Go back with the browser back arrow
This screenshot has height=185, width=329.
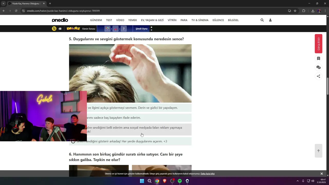click(x=4, y=11)
